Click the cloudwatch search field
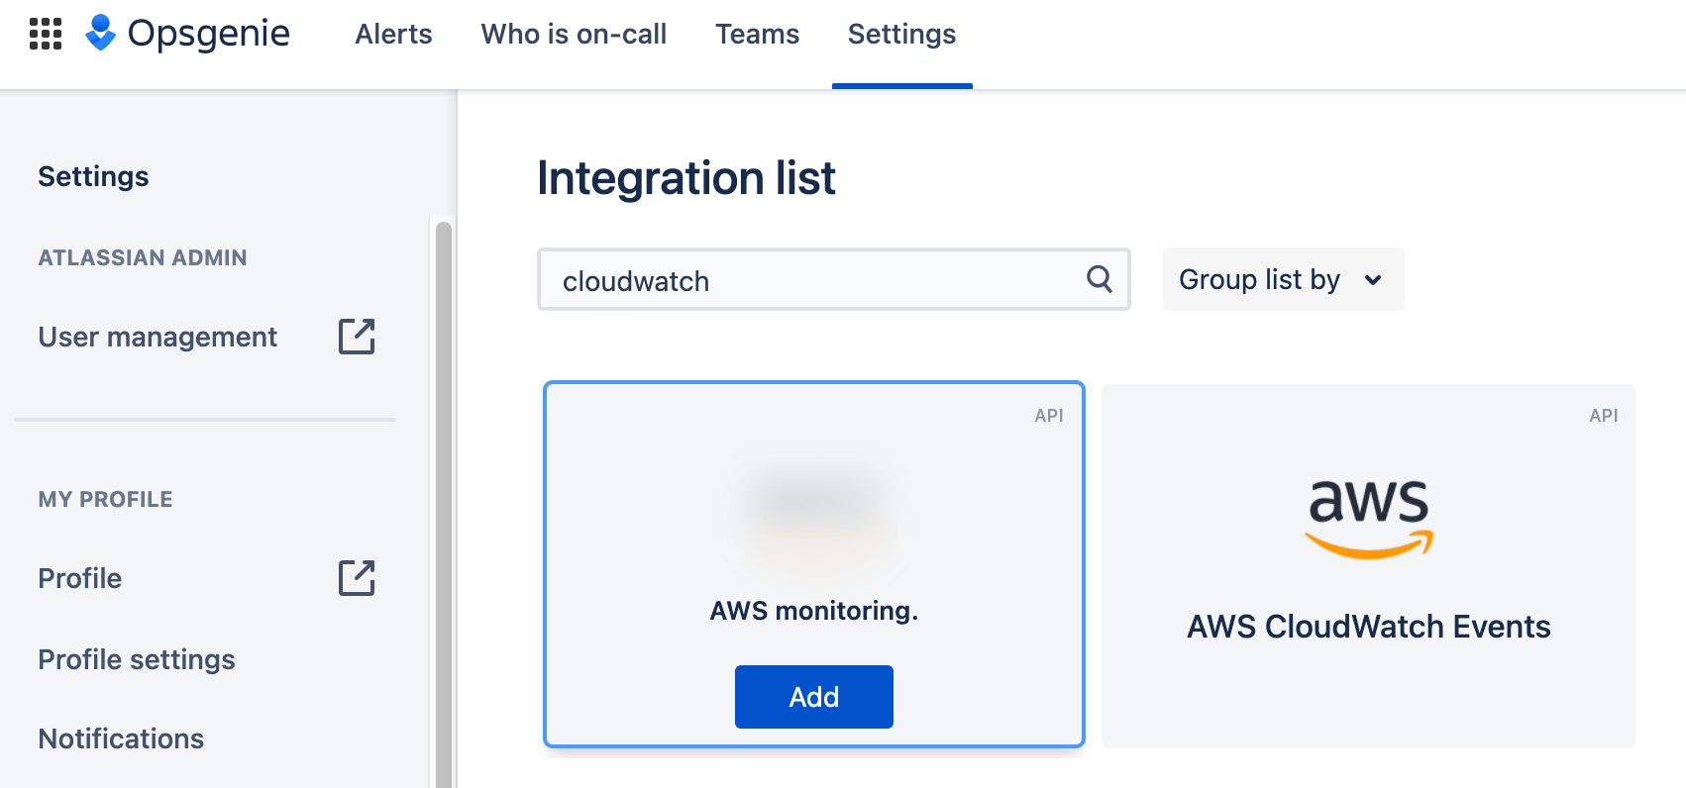 point(812,280)
